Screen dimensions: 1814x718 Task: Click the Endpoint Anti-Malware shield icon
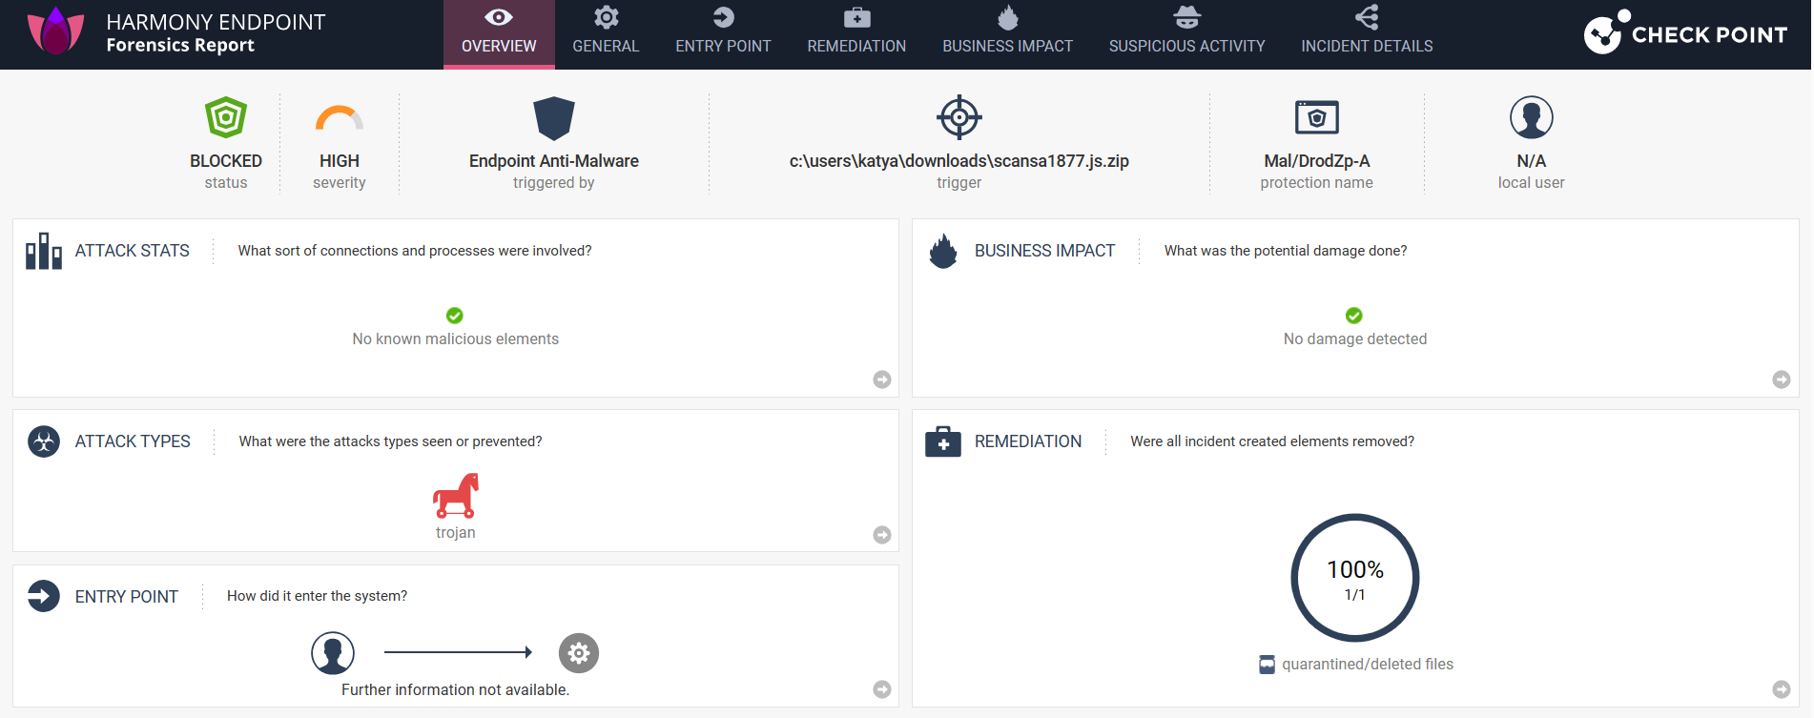click(x=554, y=118)
